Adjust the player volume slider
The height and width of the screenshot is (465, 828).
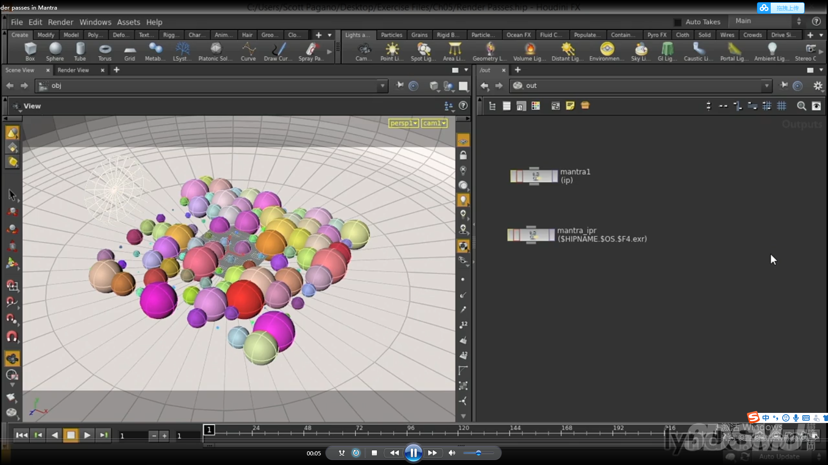pyautogui.click(x=478, y=453)
